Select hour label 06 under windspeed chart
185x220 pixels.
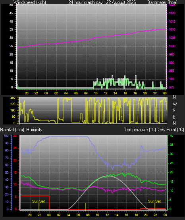76,93
